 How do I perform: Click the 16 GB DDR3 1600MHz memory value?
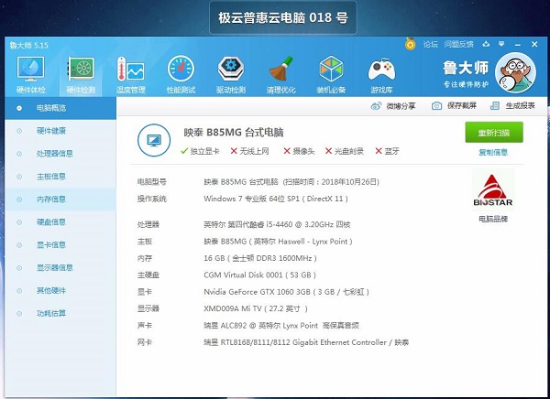[x=260, y=258]
